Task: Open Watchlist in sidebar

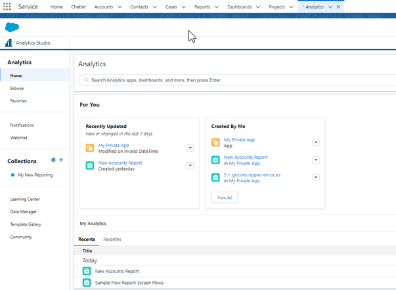Action: pyautogui.click(x=18, y=138)
